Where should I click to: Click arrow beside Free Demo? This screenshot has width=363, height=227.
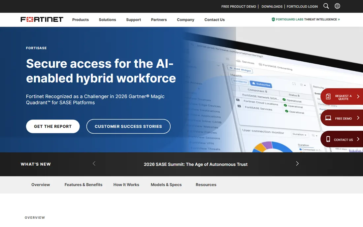(358, 118)
